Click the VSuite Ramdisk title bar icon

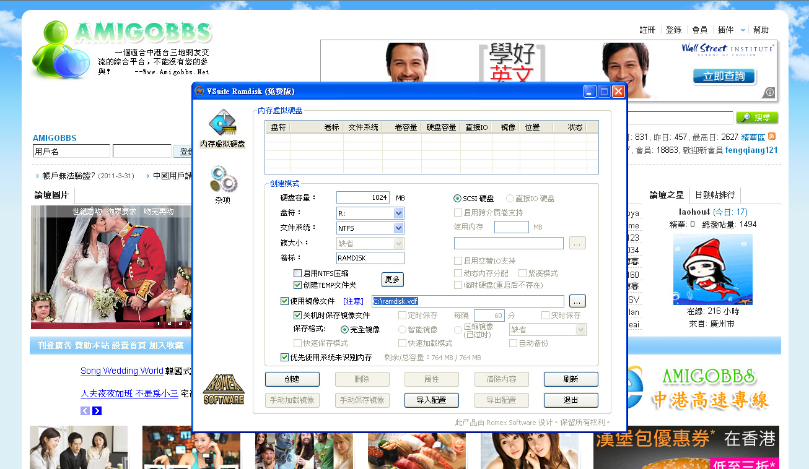[199, 92]
